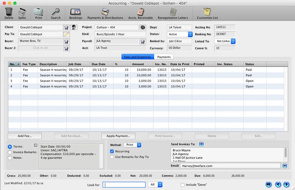Switch to the Payments tab
This screenshot has width=295, height=190.
(x=164, y=57)
